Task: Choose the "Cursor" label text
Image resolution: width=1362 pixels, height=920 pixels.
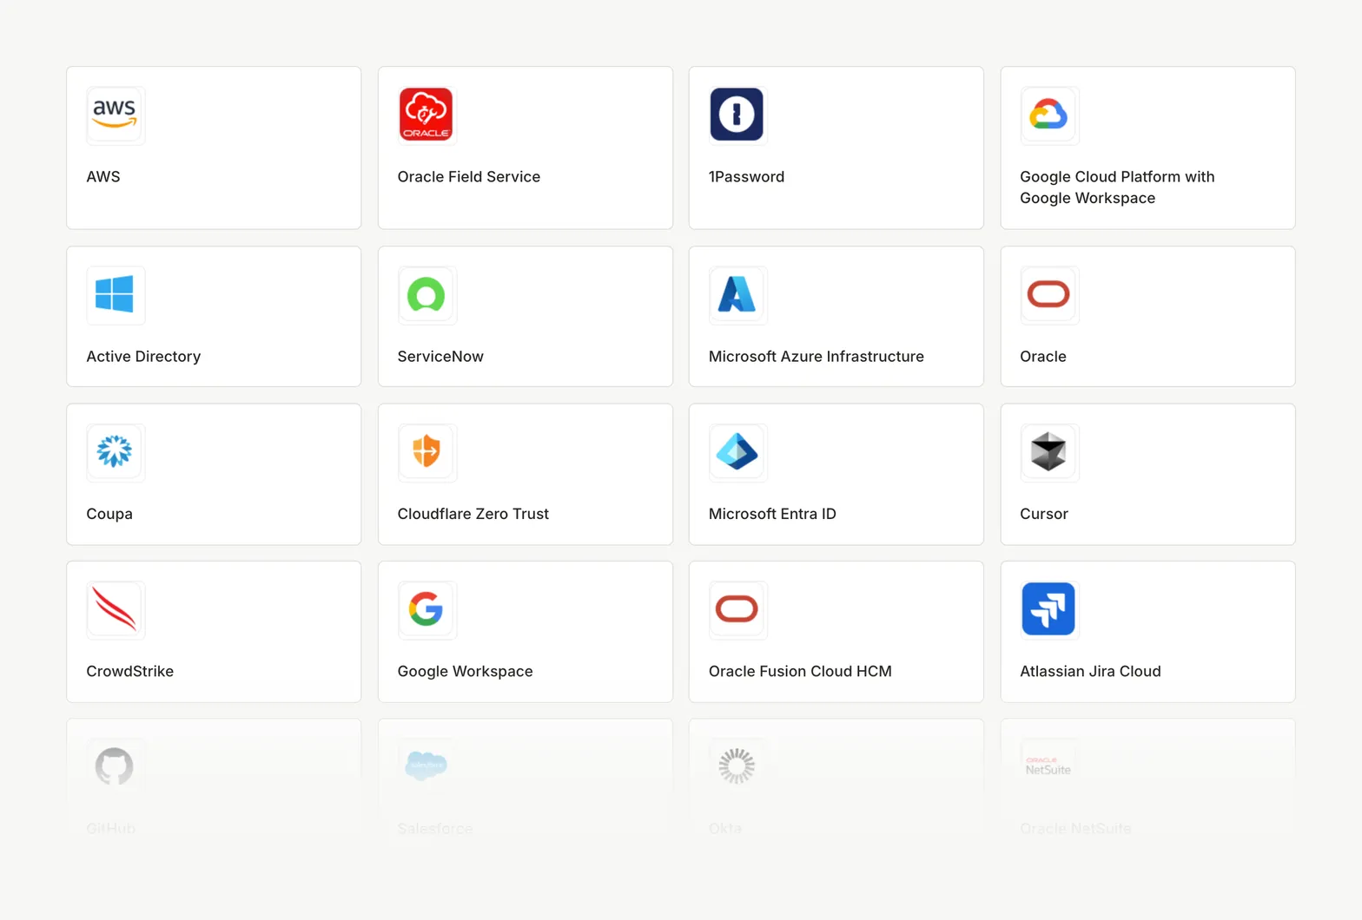Action: 1044,514
